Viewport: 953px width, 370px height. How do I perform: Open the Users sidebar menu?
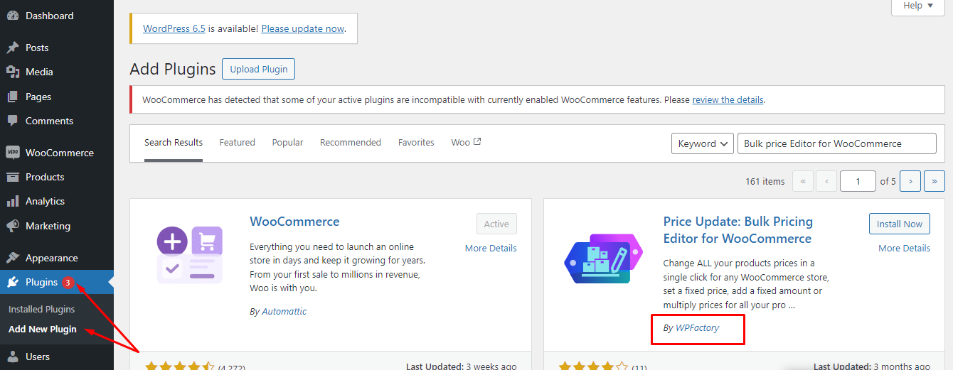pyautogui.click(x=57, y=357)
